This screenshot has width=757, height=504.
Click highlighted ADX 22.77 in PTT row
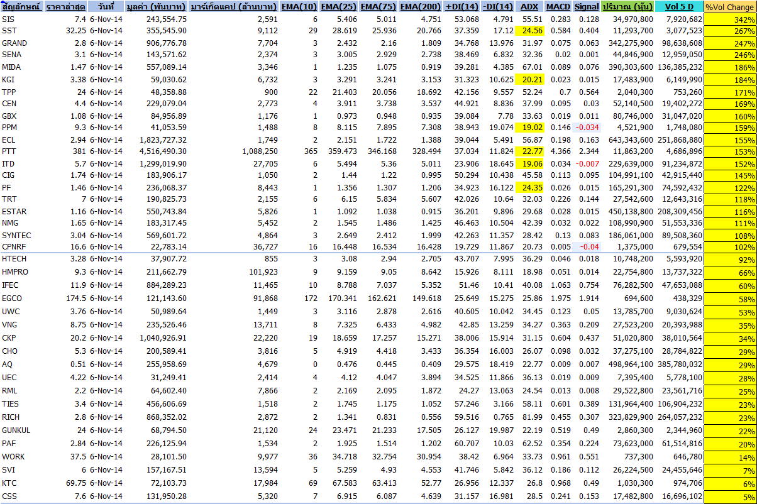coord(530,151)
